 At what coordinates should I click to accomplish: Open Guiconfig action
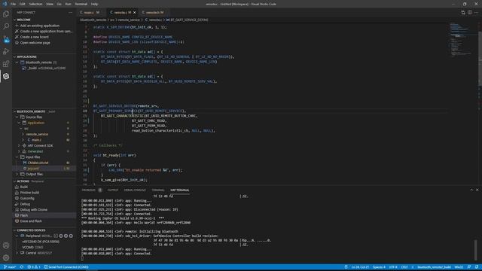coord(27,198)
